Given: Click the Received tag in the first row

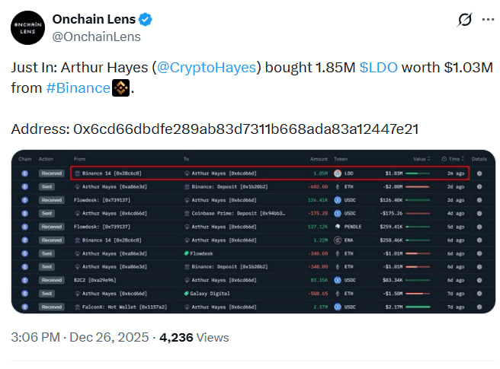Looking at the screenshot, I should [x=52, y=173].
